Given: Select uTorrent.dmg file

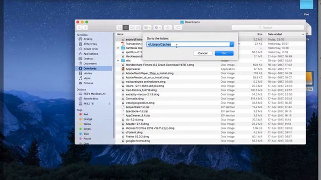Looking at the screenshot, I should pyautogui.click(x=211, y=132).
